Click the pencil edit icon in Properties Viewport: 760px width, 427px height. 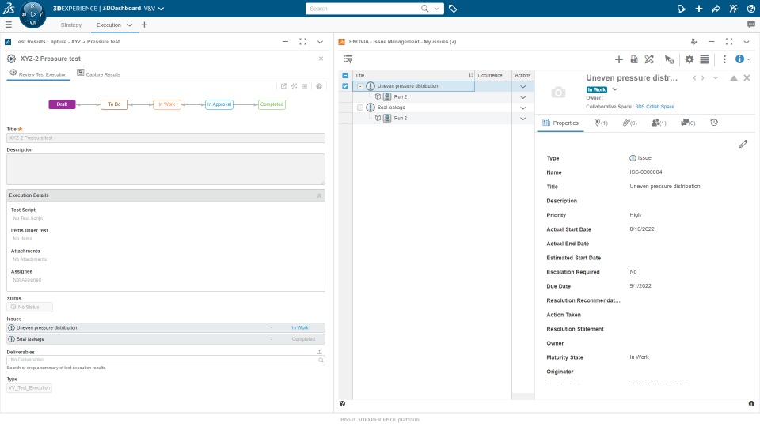tap(743, 144)
